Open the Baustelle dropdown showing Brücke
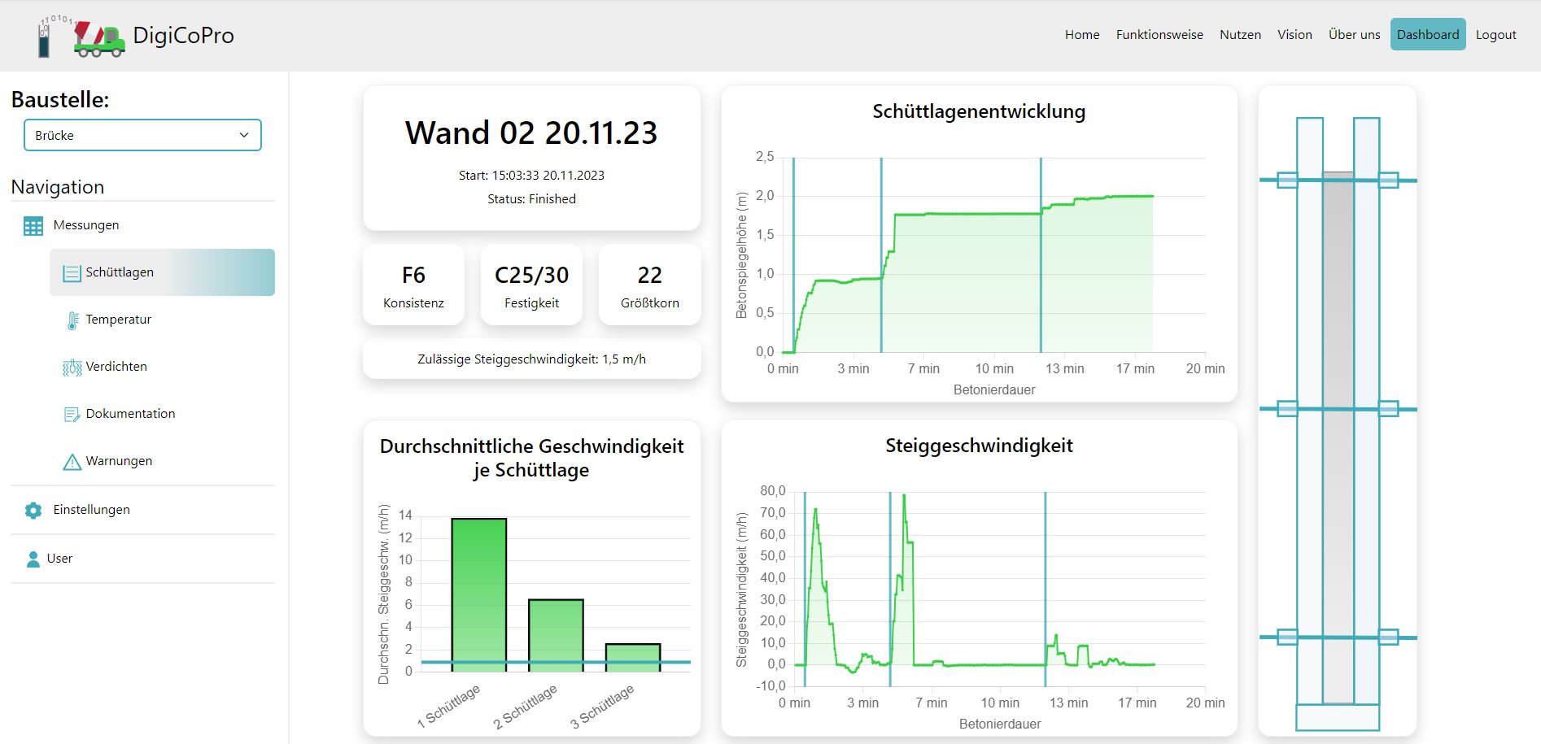1541x744 pixels. pos(142,135)
